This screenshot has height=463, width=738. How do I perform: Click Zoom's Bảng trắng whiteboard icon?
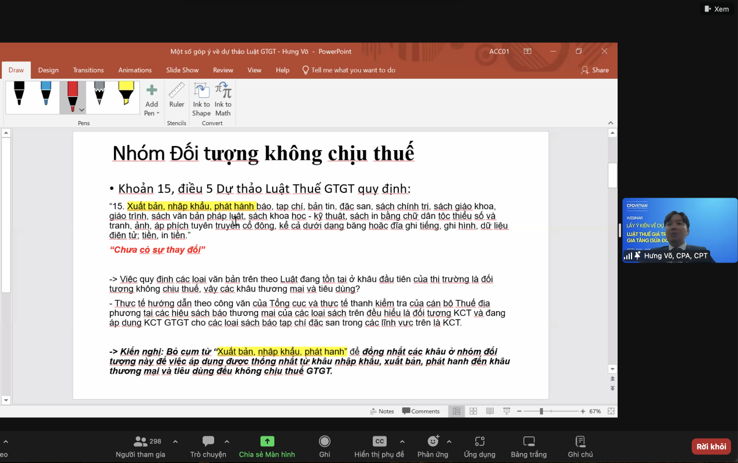click(x=528, y=446)
